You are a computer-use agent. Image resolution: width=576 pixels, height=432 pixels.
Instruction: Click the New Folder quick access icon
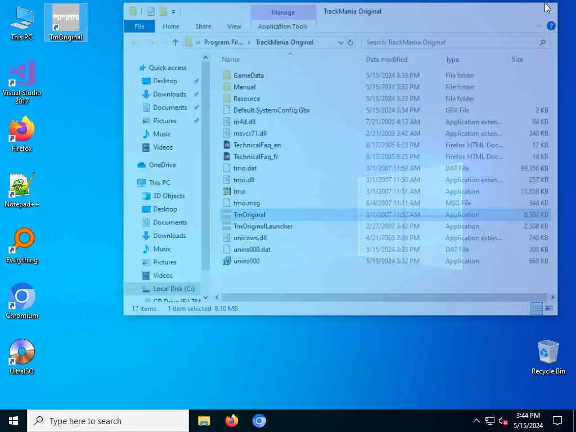coord(164,11)
